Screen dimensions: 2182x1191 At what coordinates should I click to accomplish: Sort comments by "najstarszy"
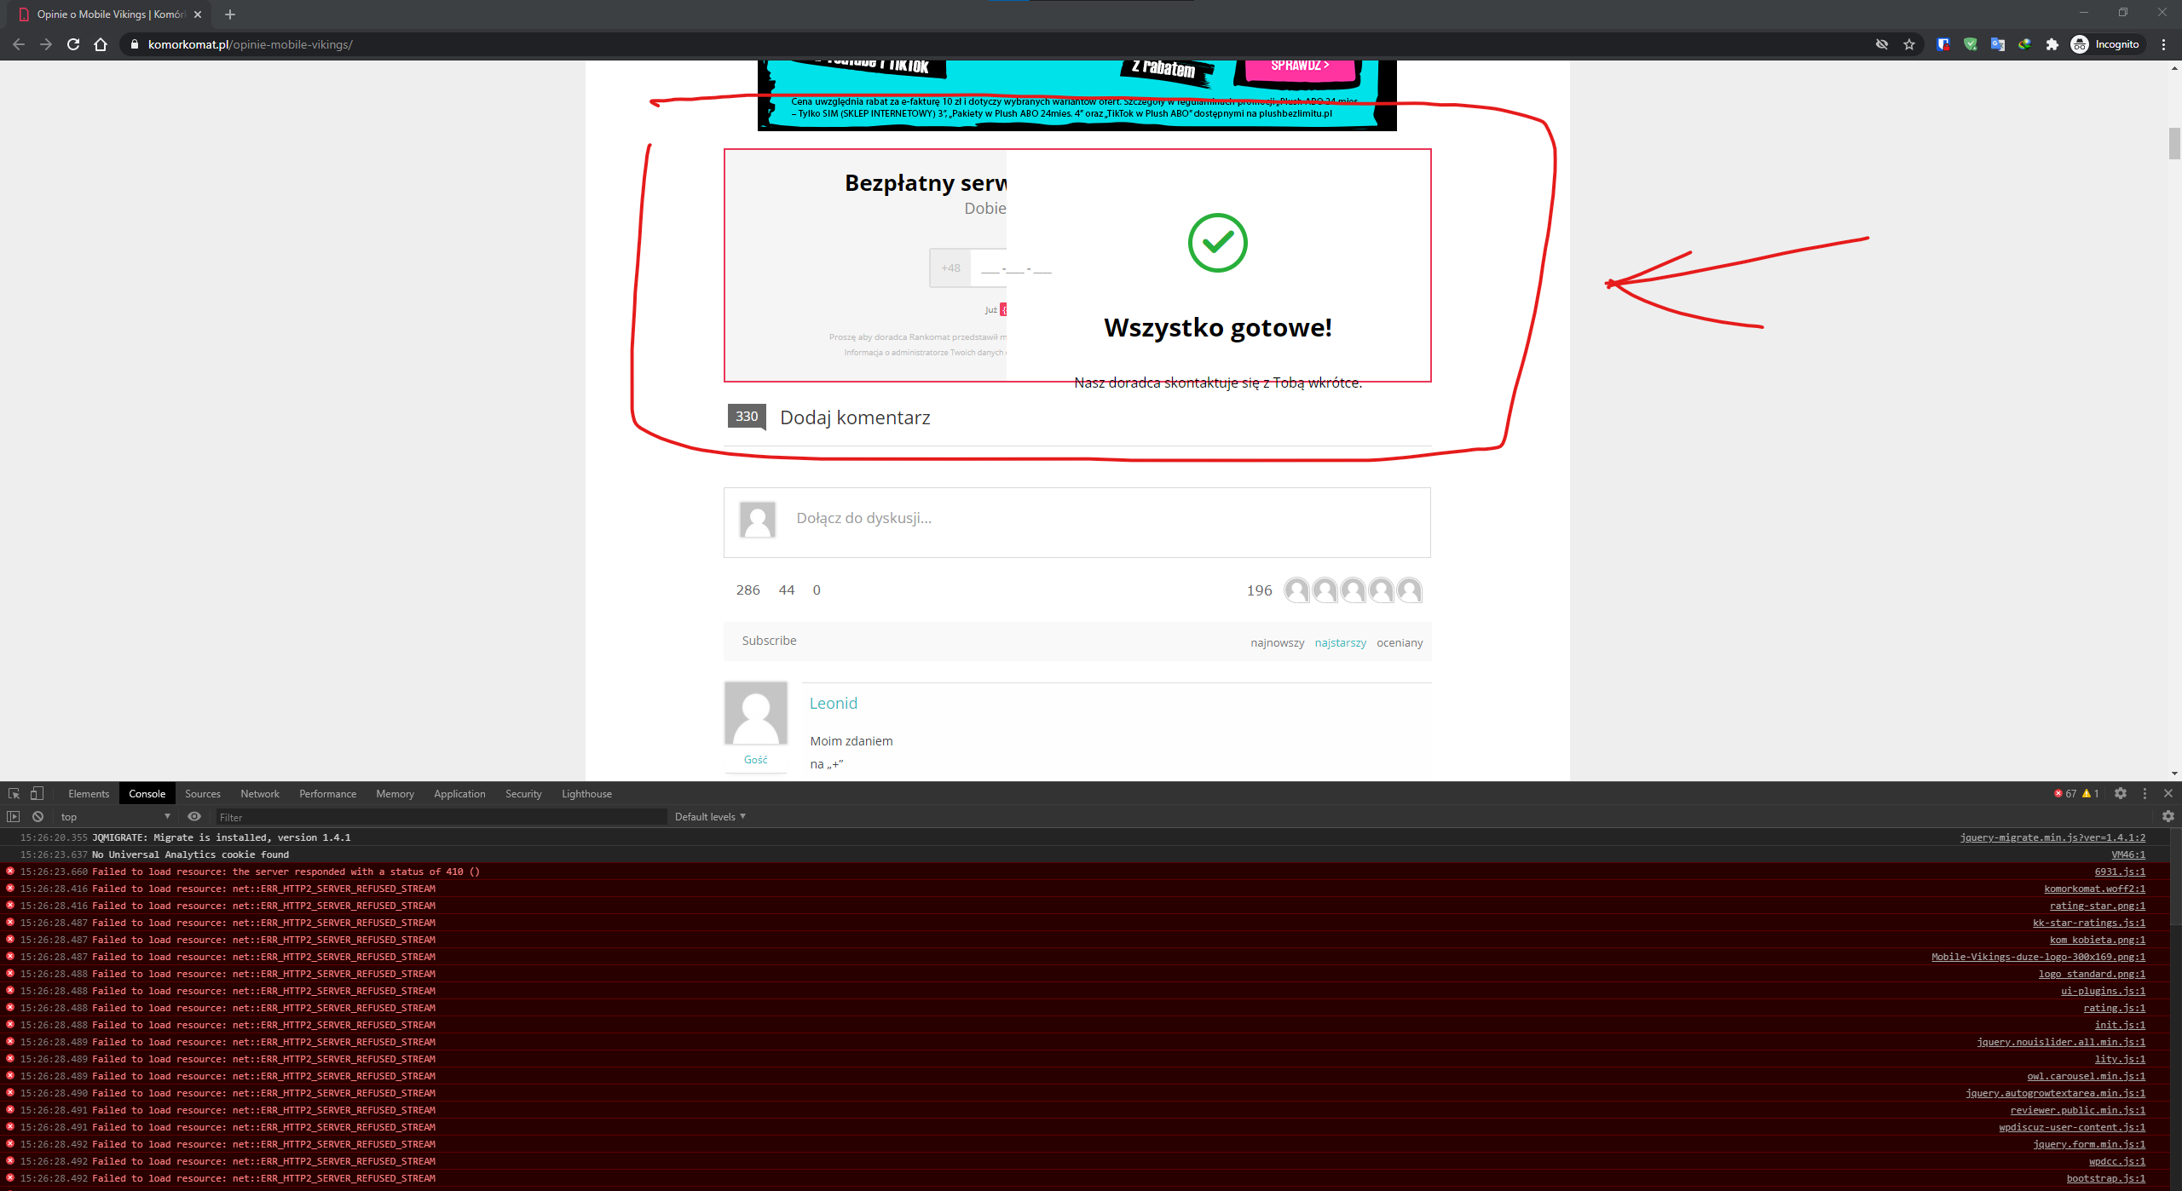pyautogui.click(x=1340, y=642)
